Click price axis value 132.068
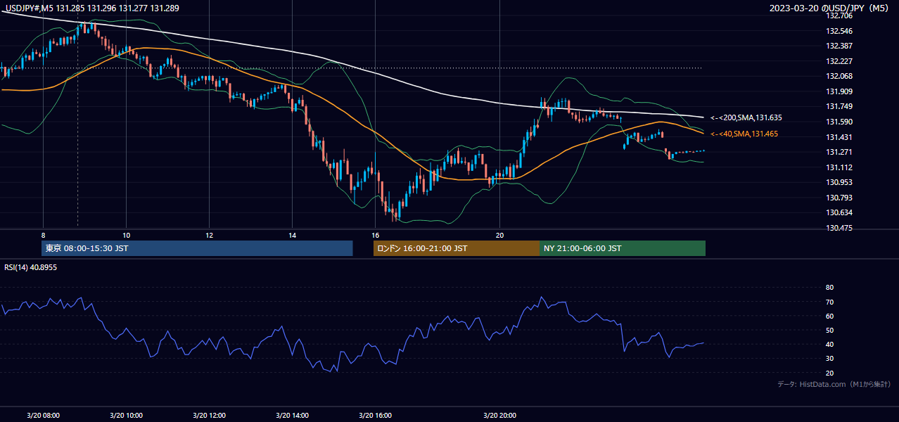This screenshot has height=422, width=899. 839,76
